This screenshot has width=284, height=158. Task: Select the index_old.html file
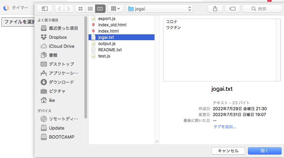[122, 25]
